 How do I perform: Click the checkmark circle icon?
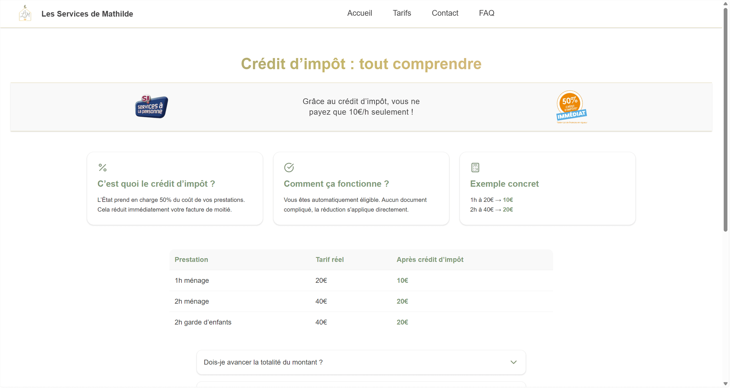coord(289,168)
